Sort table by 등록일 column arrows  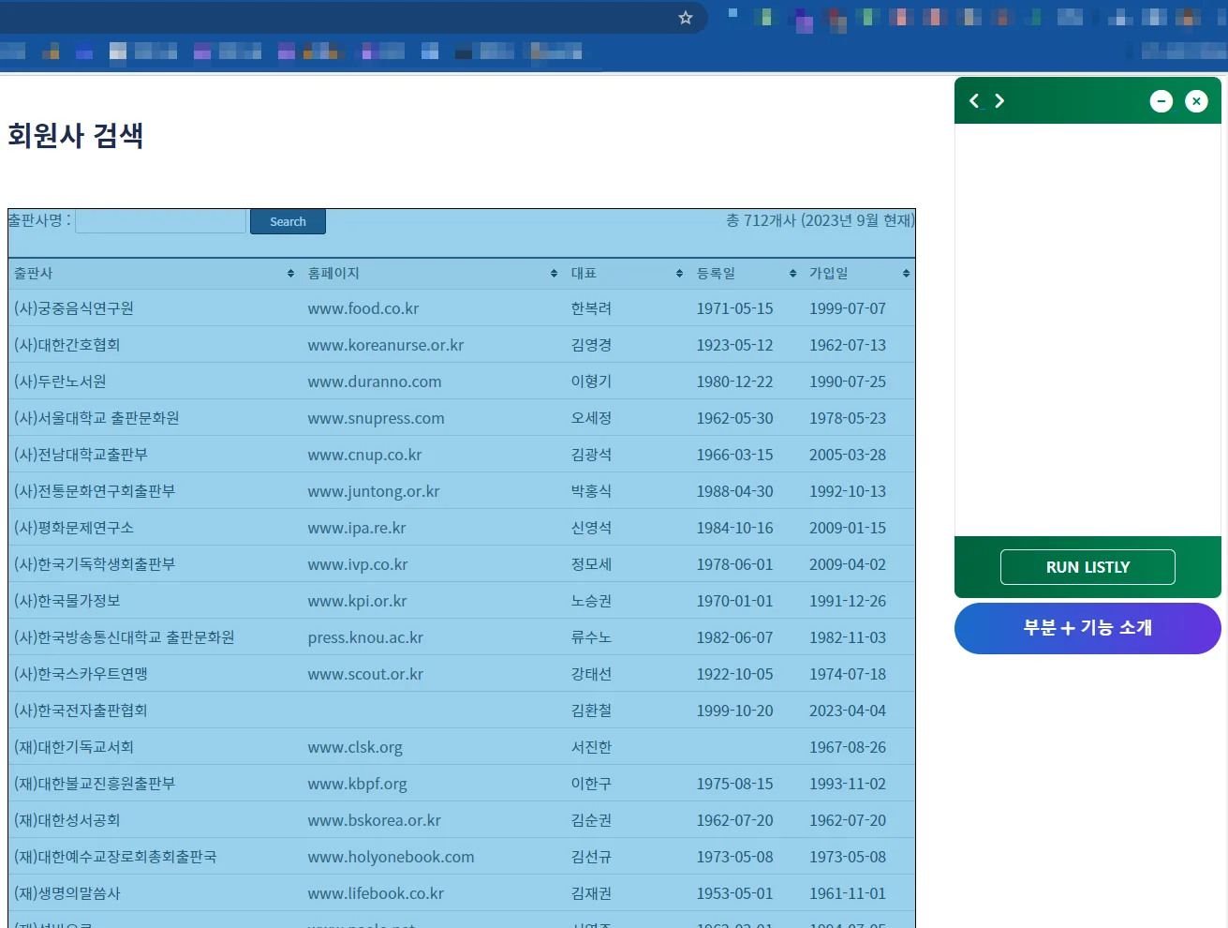point(792,274)
